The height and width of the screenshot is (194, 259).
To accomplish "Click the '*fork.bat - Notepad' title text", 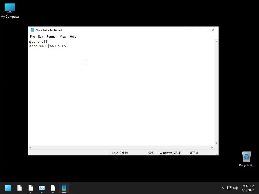I will click(x=49, y=30).
